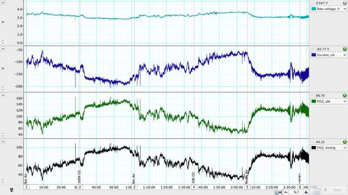348x195 pixels.
Task: Click the Raw voltage teal color swatch
Action: [x=313, y=9]
